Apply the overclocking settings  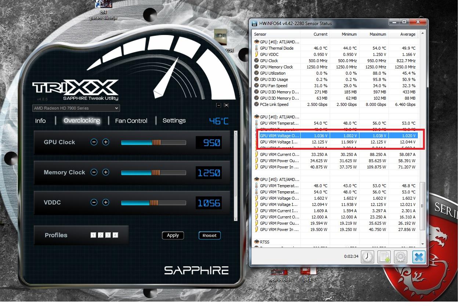pyautogui.click(x=173, y=235)
